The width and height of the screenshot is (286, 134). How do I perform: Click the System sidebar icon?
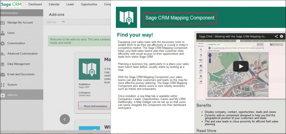[x=3, y=85]
